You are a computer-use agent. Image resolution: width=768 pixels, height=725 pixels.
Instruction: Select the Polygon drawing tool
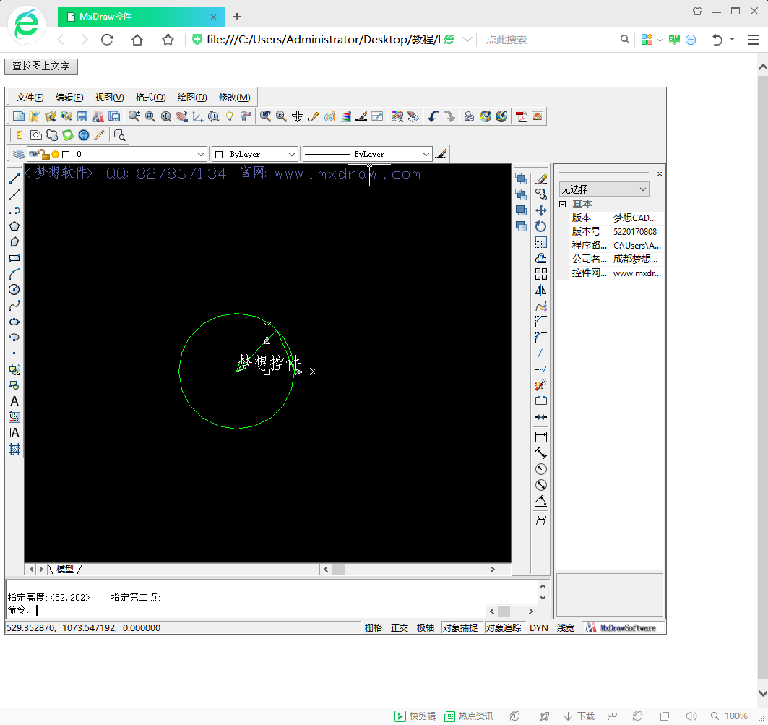coord(14,226)
